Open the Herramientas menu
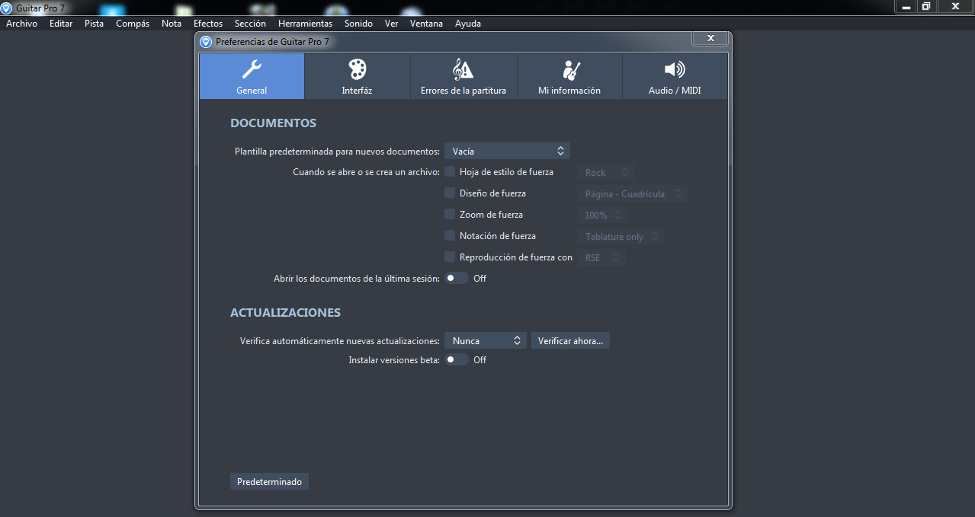This screenshot has height=517, width=975. pyautogui.click(x=305, y=24)
